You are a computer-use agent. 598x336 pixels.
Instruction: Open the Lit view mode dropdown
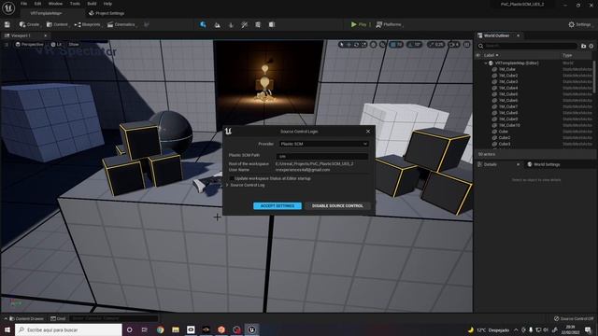point(56,45)
